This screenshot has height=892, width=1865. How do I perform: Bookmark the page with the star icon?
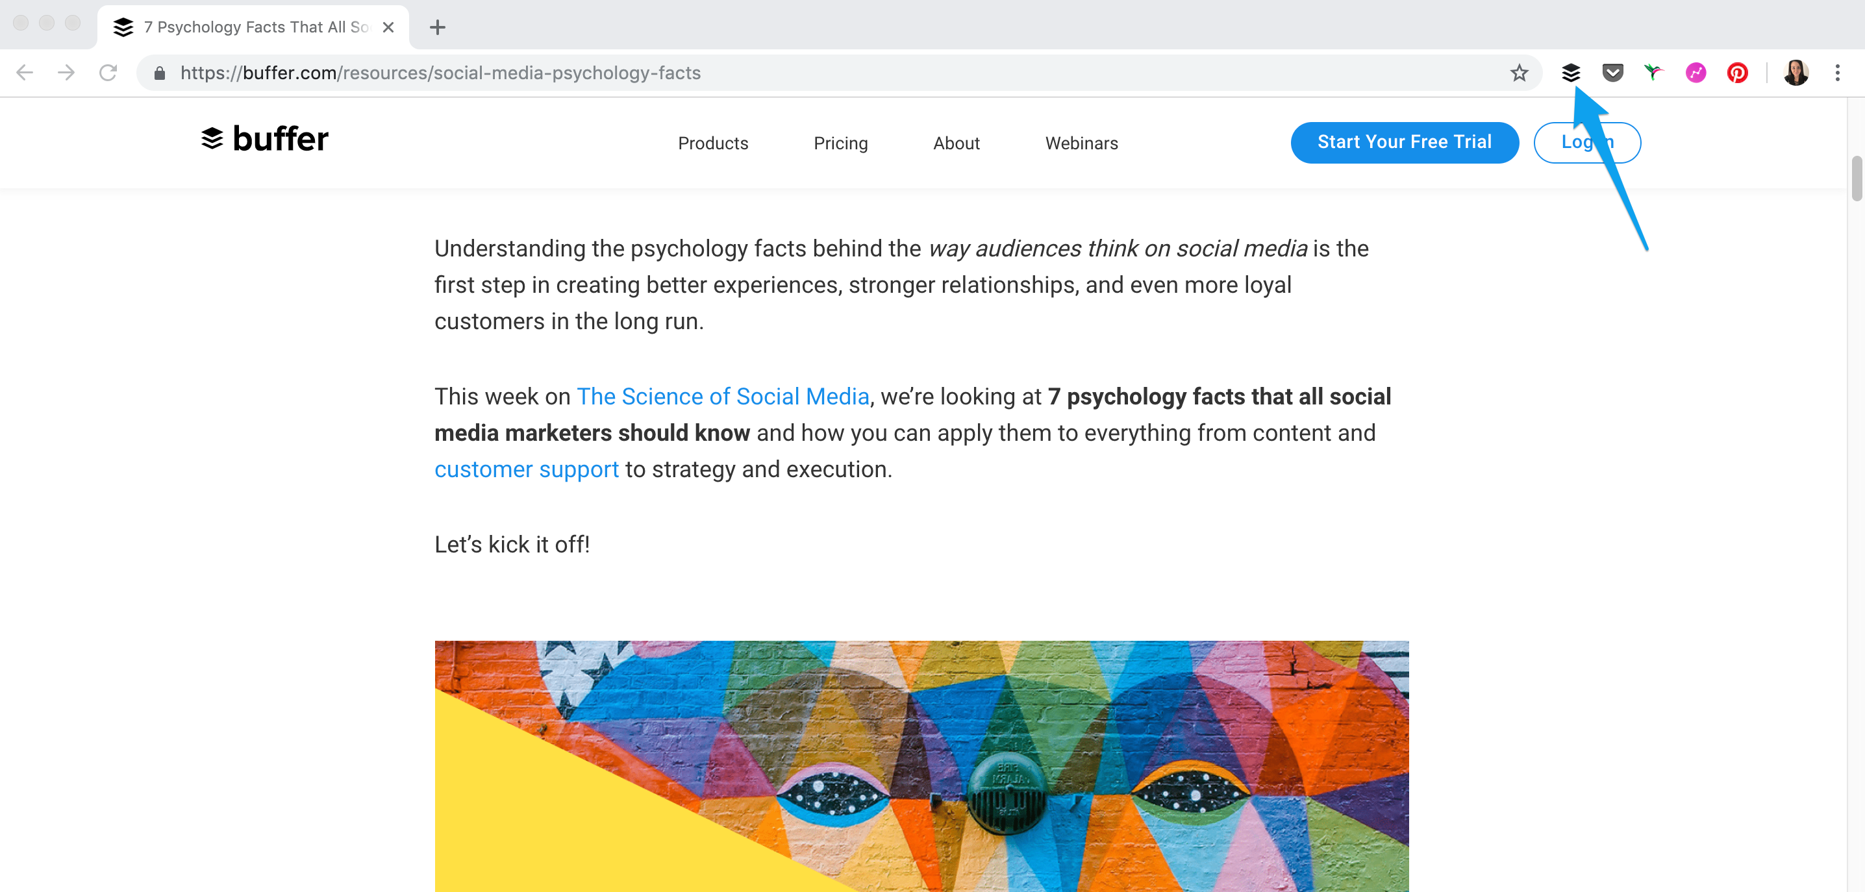[1518, 73]
